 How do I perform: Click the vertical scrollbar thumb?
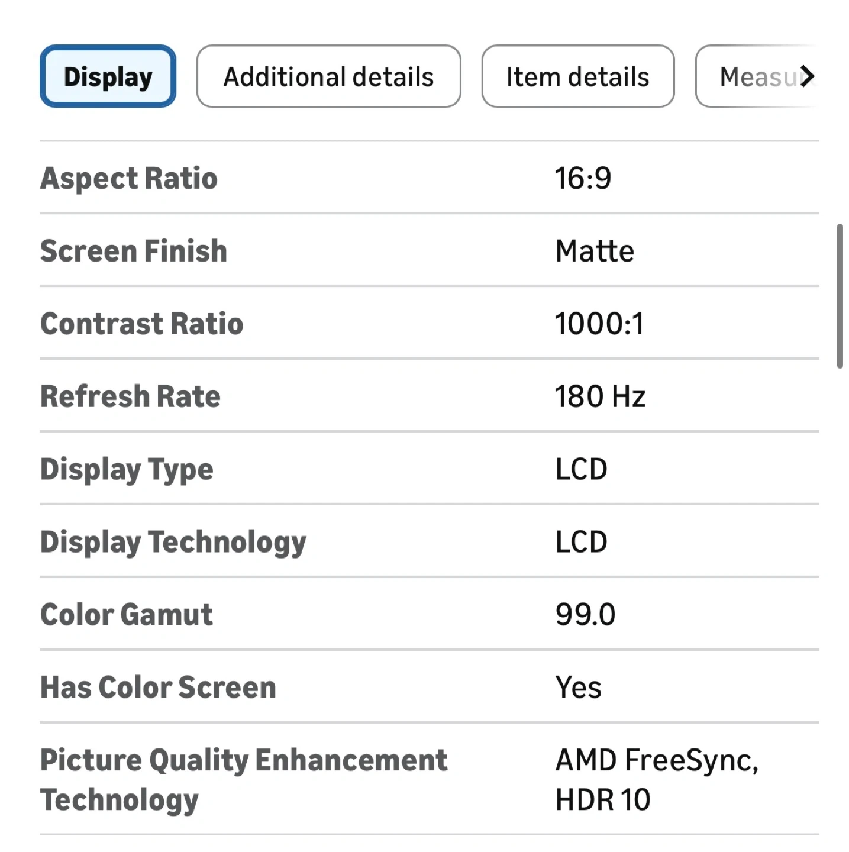pos(840,296)
